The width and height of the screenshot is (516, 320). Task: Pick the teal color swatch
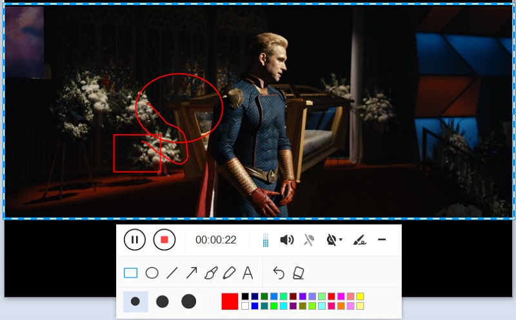[264, 306]
